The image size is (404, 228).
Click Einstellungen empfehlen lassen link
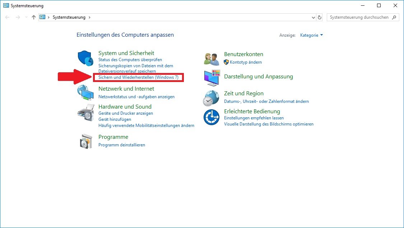click(x=254, y=118)
